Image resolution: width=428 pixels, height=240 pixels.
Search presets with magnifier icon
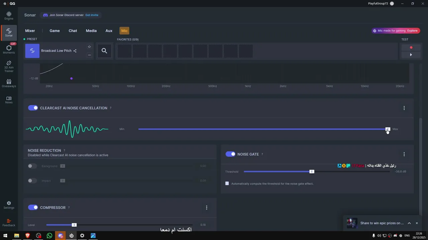click(x=104, y=51)
